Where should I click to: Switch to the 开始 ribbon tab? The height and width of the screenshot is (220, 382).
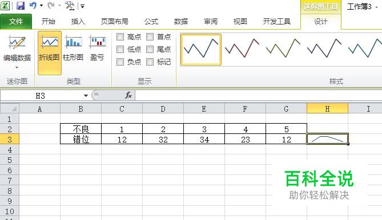pos(48,22)
